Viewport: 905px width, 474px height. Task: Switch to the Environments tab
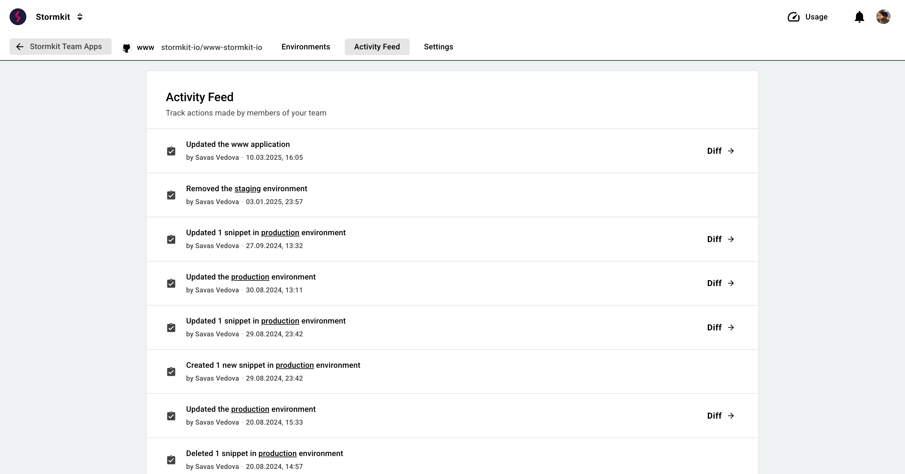tap(306, 47)
